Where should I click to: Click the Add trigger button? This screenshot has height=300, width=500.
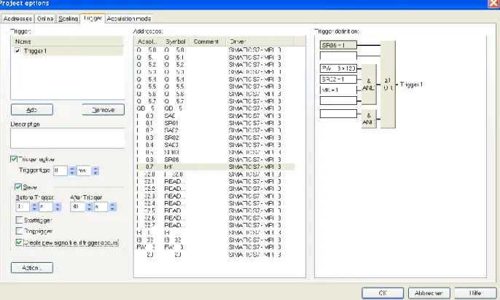coord(32,110)
